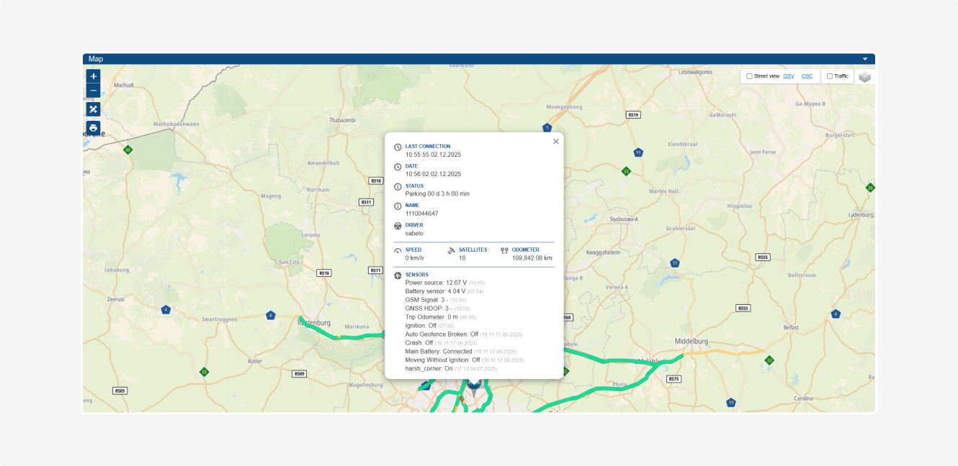This screenshot has height=466, width=958.
Task: Click the Last Connection clock icon
Action: [x=398, y=147]
